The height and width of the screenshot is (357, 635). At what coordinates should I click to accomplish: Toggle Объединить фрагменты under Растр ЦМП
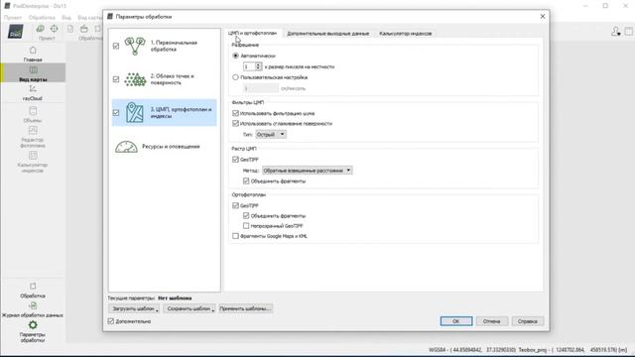(x=246, y=180)
